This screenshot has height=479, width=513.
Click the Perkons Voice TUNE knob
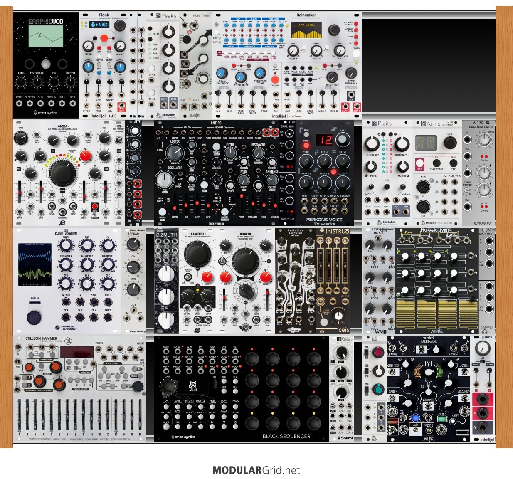[306, 162]
